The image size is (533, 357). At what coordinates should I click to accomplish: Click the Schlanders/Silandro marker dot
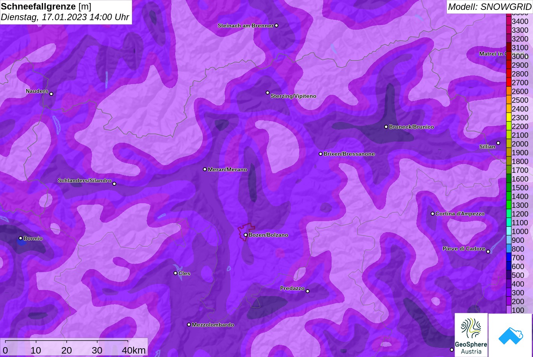[114, 184]
